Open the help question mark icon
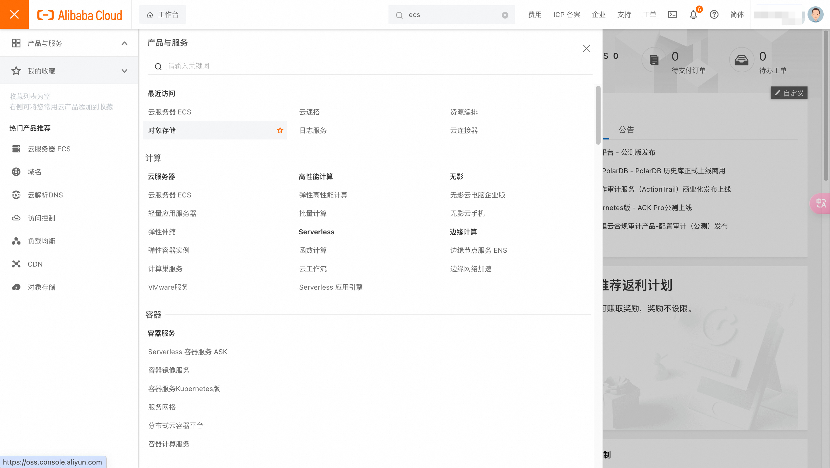The height and width of the screenshot is (468, 830). pyautogui.click(x=714, y=14)
